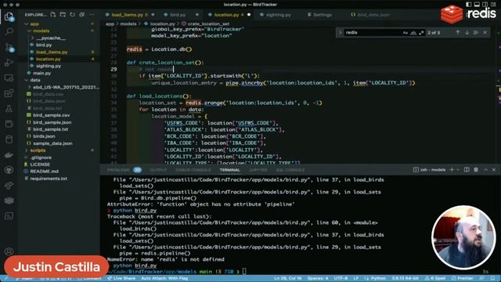Switch to sighting.py editor tab
The image size is (501, 282).
click(x=278, y=15)
